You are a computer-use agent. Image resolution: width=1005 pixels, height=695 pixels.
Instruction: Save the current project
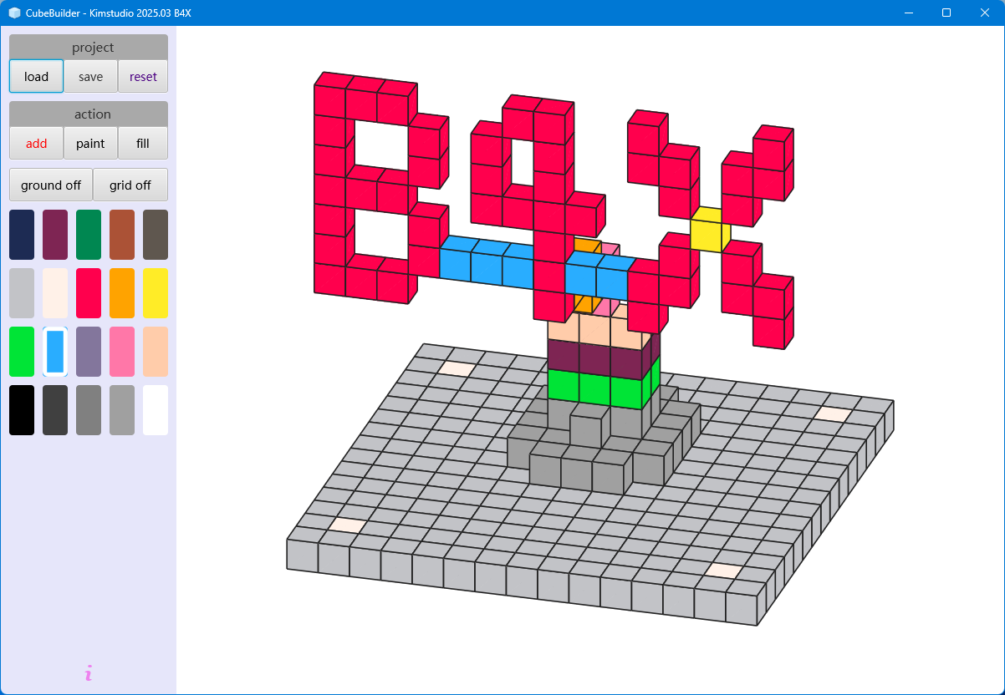coord(90,76)
